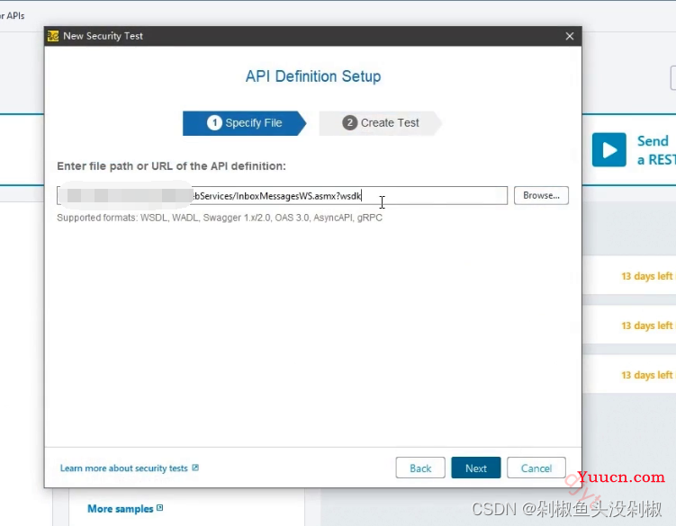
Task: Open More samples link in background window
Action: point(121,509)
